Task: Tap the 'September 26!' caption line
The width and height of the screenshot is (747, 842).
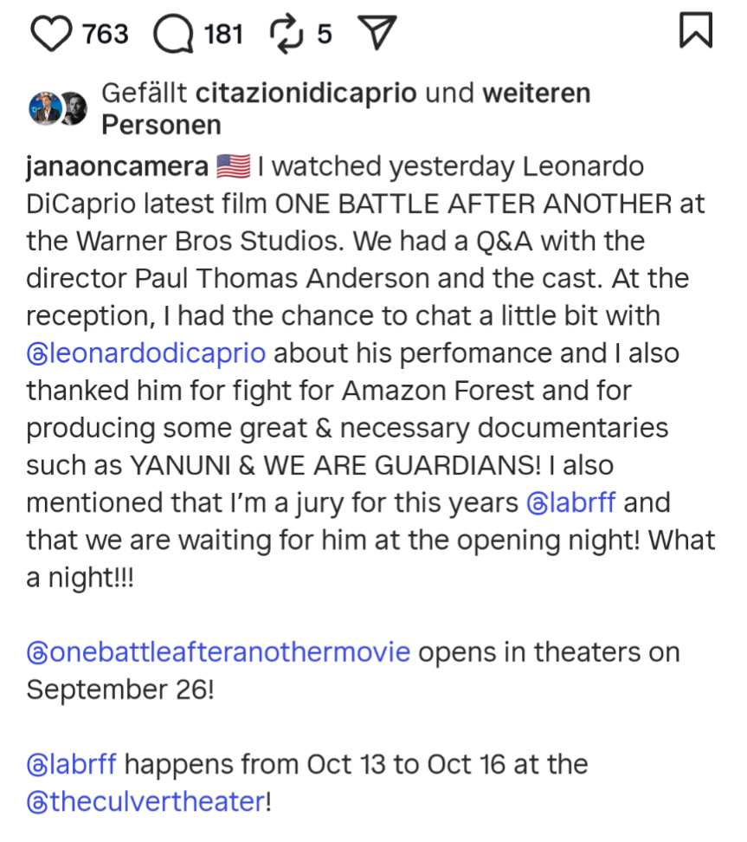Action: [119, 690]
